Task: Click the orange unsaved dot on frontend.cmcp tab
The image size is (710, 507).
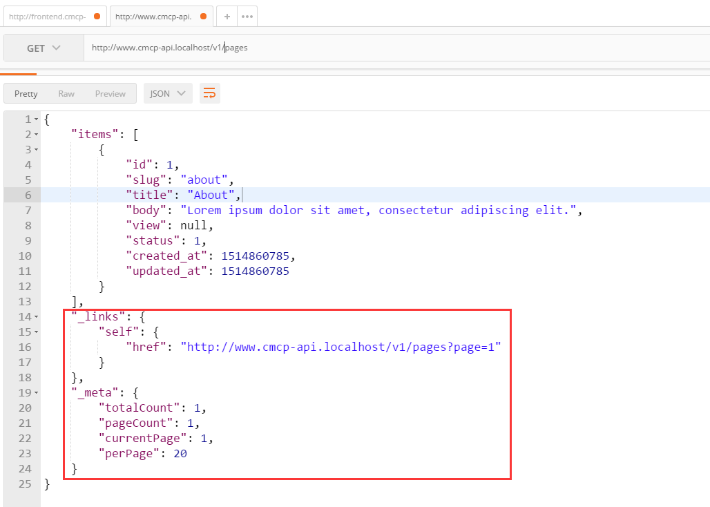Action: [97, 17]
